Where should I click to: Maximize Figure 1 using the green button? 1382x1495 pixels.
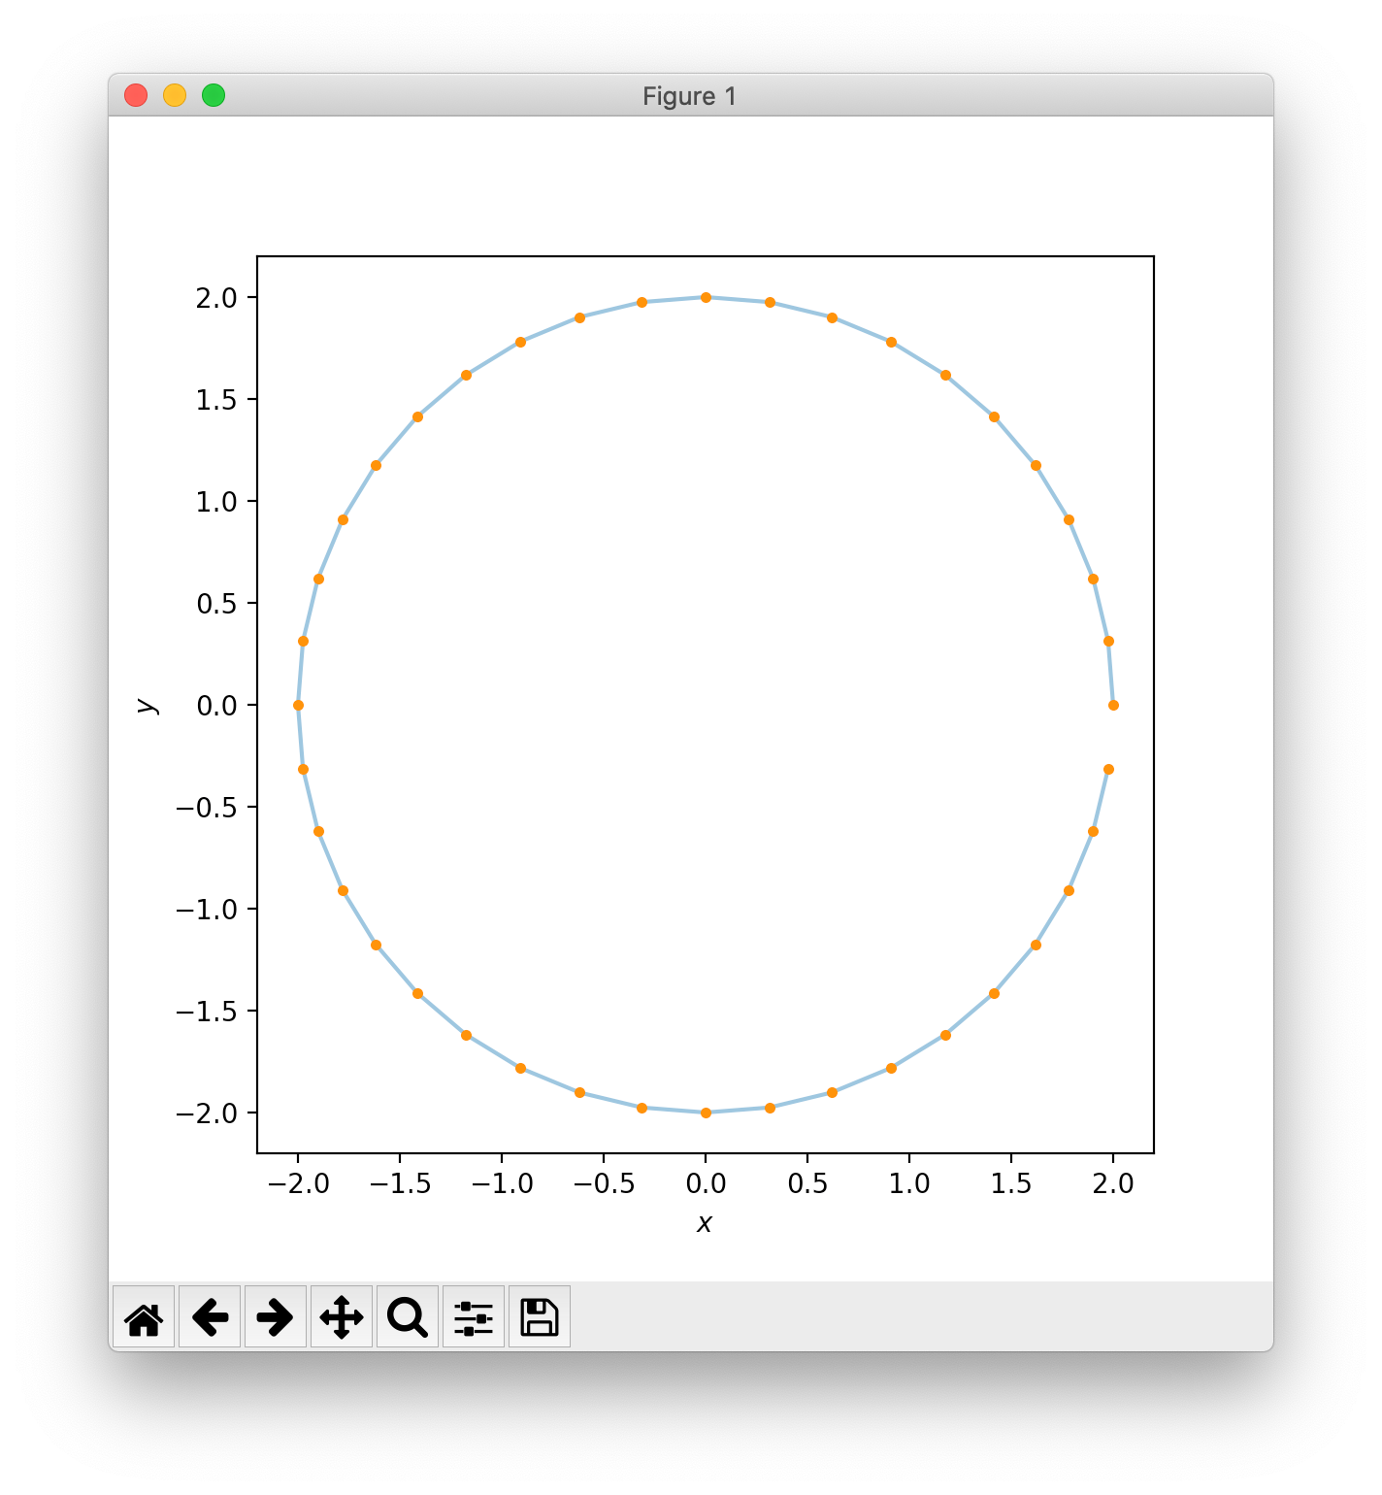click(x=214, y=95)
